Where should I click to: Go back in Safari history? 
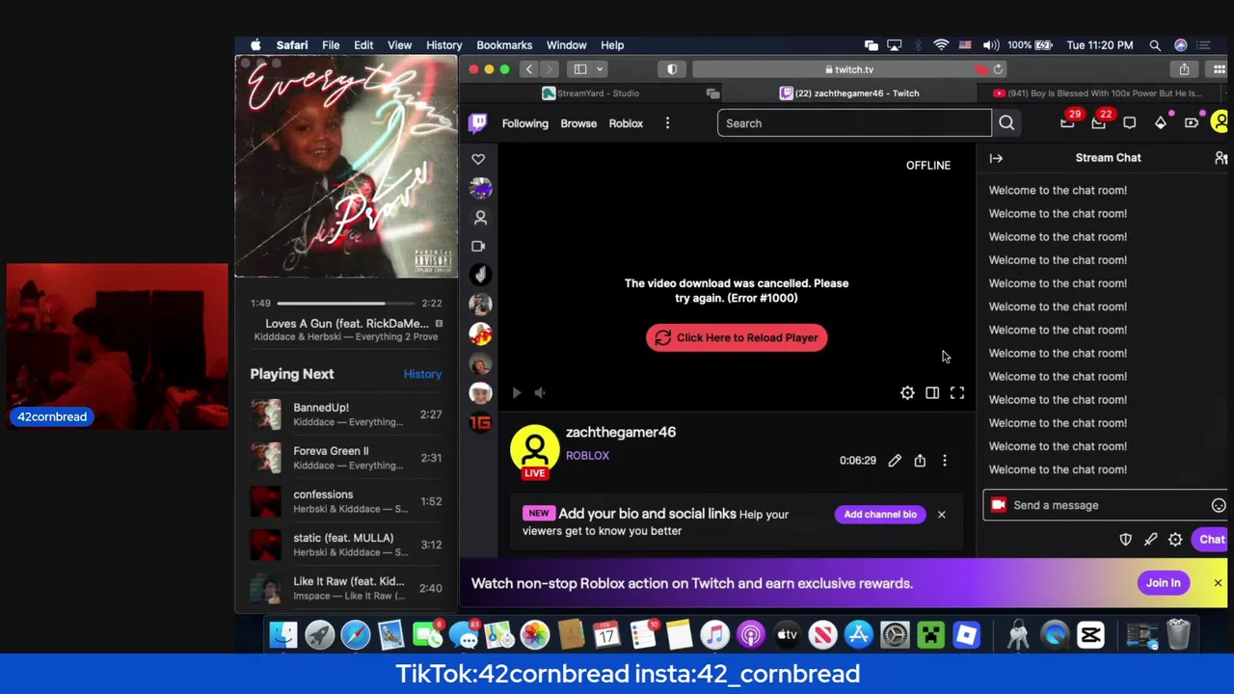pos(528,69)
